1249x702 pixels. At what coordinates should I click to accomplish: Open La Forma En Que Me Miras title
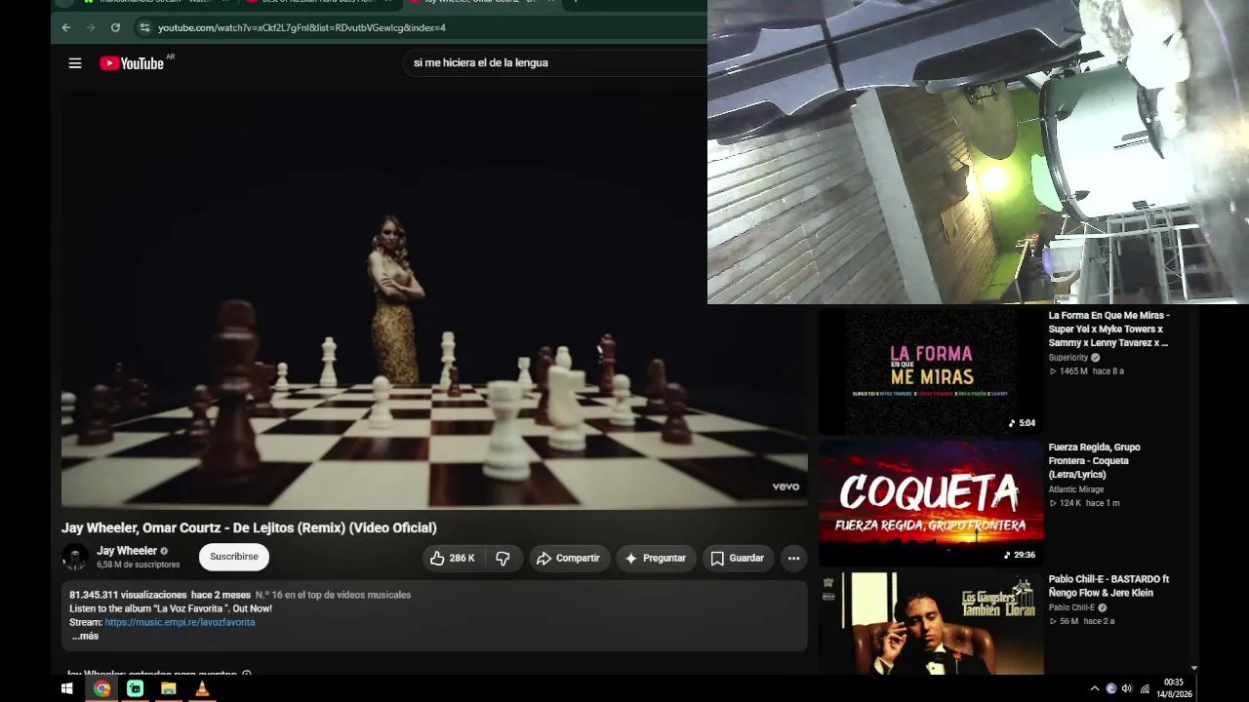pos(1109,329)
